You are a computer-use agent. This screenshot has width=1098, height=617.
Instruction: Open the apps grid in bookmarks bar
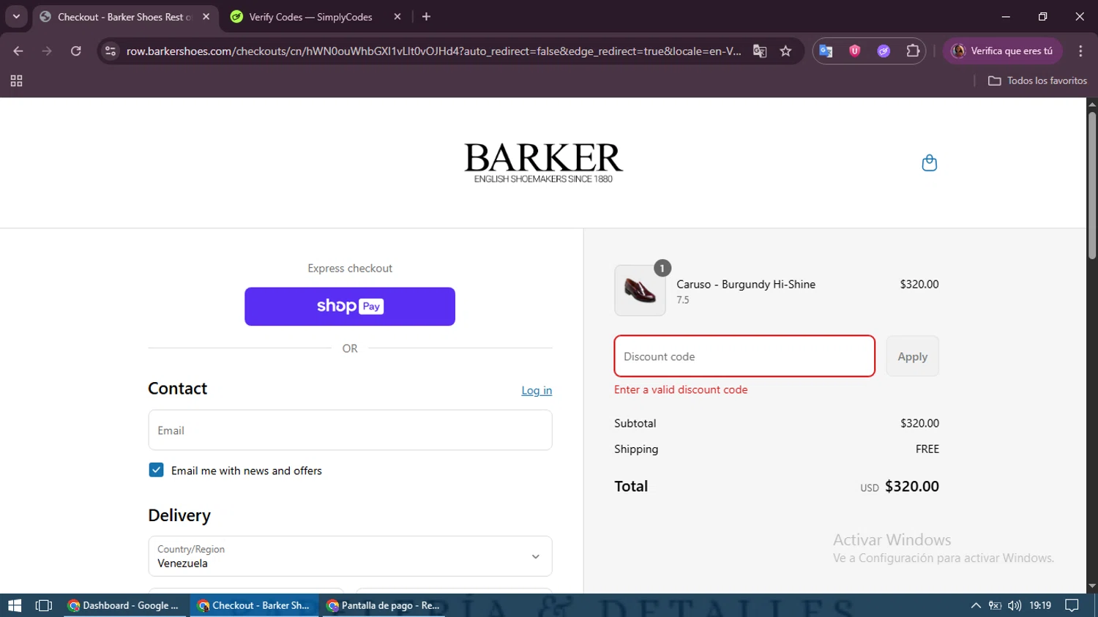[16, 81]
